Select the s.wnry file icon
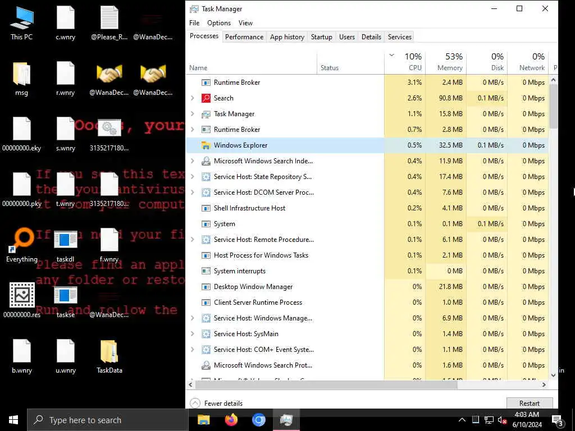The image size is (575, 431). (65, 135)
